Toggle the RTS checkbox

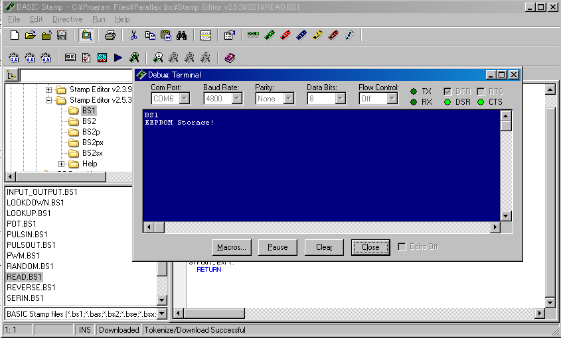pyautogui.click(x=481, y=91)
